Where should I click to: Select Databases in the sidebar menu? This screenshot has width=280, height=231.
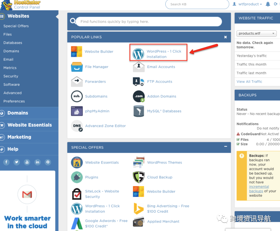click(x=13, y=43)
